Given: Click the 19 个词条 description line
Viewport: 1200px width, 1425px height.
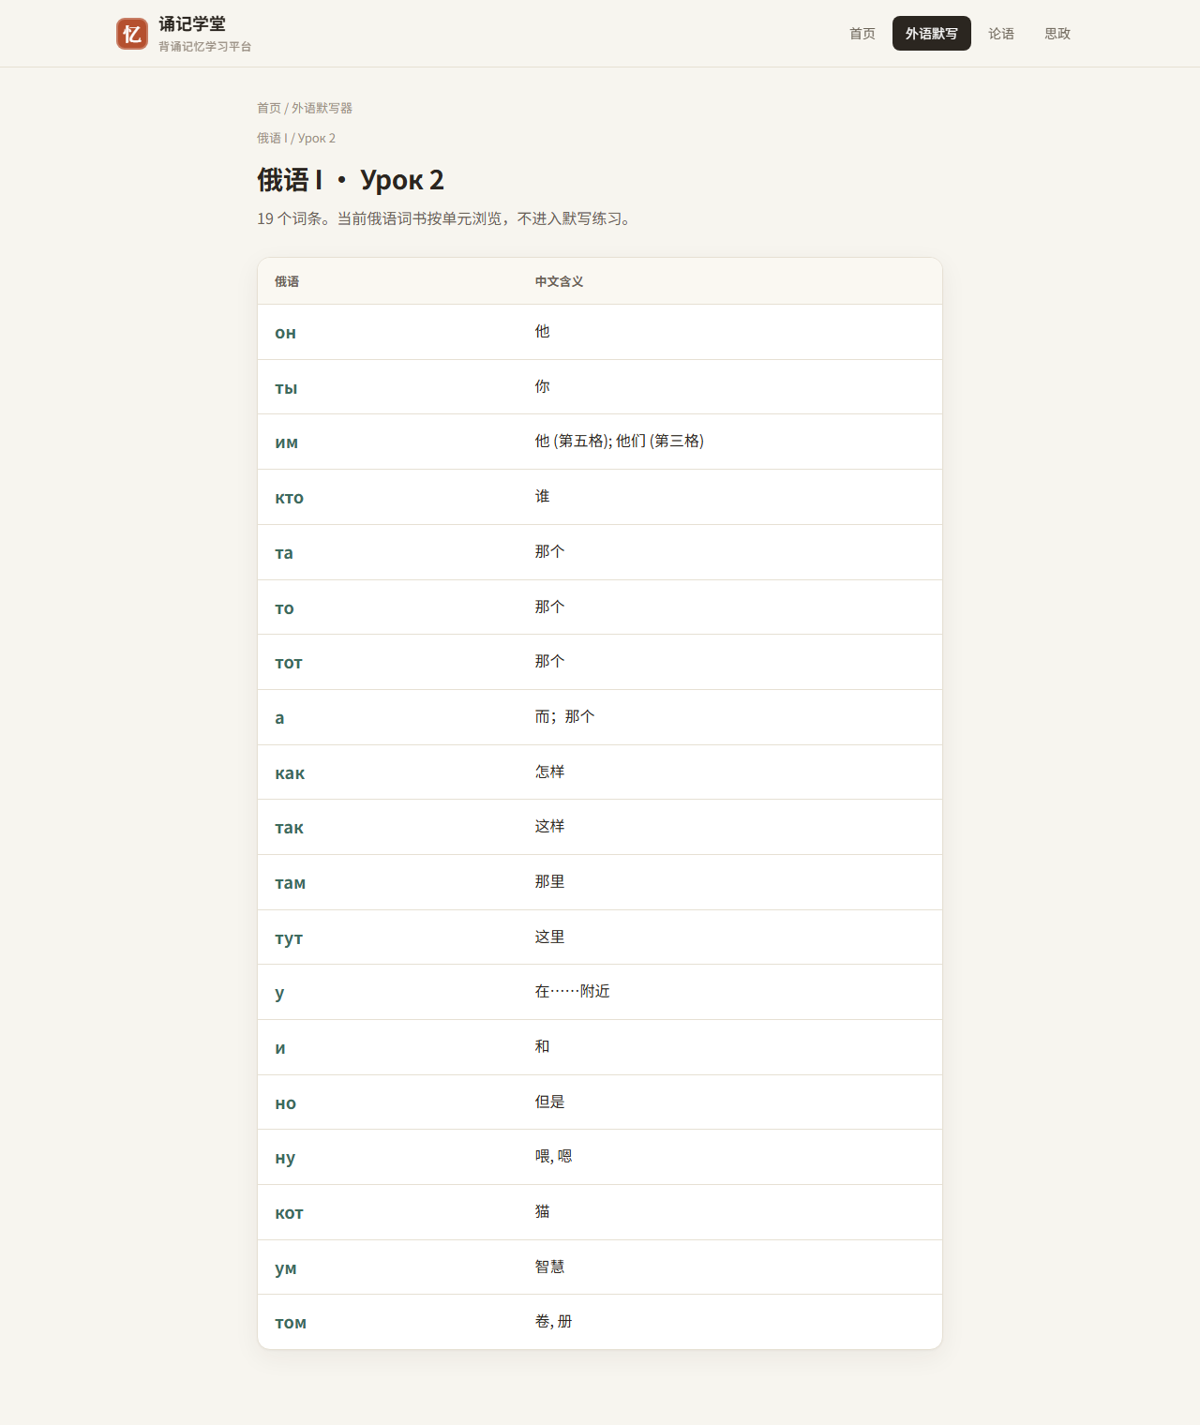Looking at the screenshot, I should pyautogui.click(x=446, y=218).
